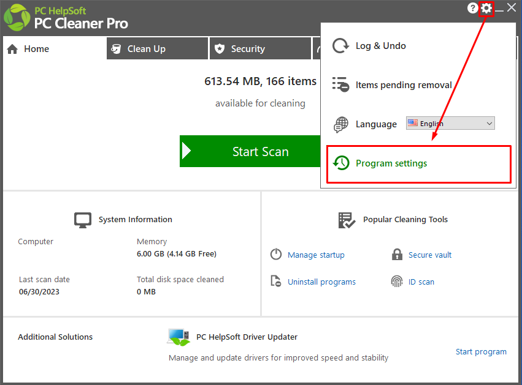Open the Manage startup link
The image size is (522, 385).
tap(316, 255)
